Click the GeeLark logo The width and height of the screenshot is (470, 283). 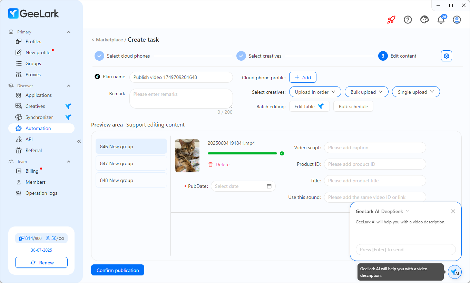click(34, 13)
